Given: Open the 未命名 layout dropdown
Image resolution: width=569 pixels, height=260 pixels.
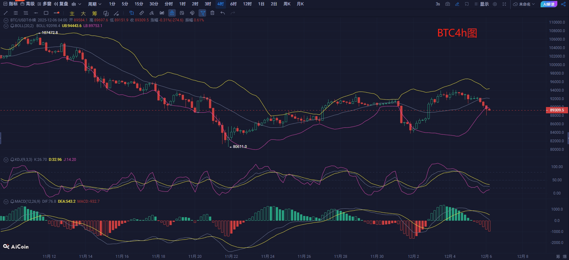Looking at the screenshot, I should coord(524,4).
